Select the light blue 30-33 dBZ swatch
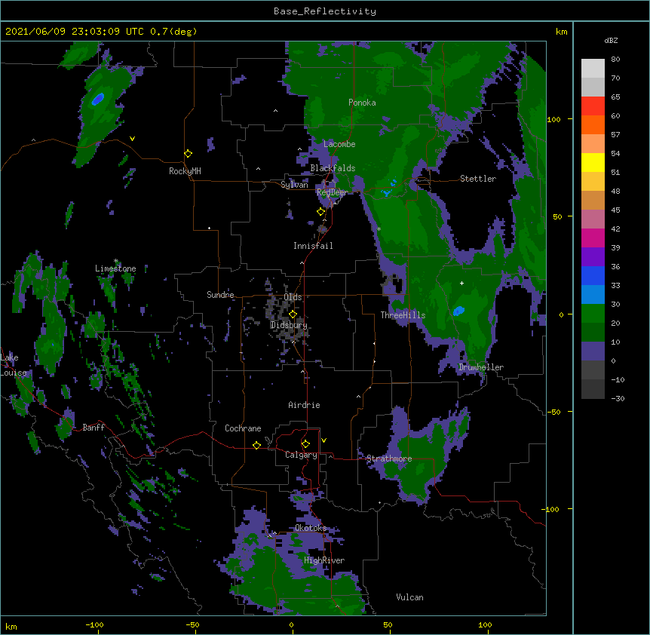 (593, 295)
